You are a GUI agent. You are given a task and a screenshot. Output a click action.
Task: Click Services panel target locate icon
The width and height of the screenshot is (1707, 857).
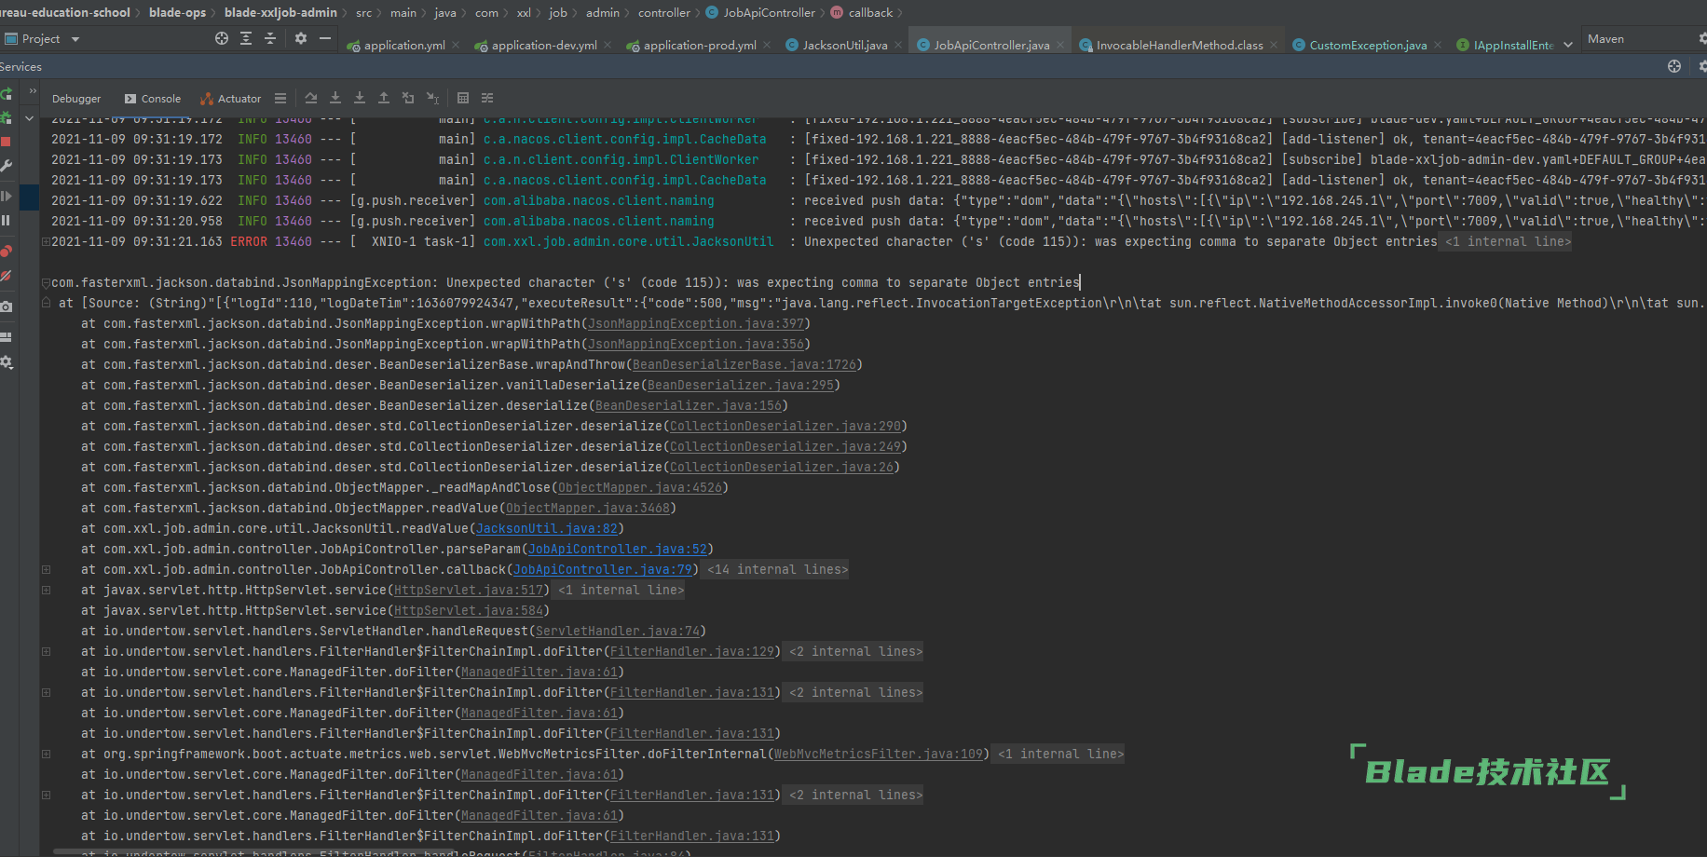[1674, 66]
